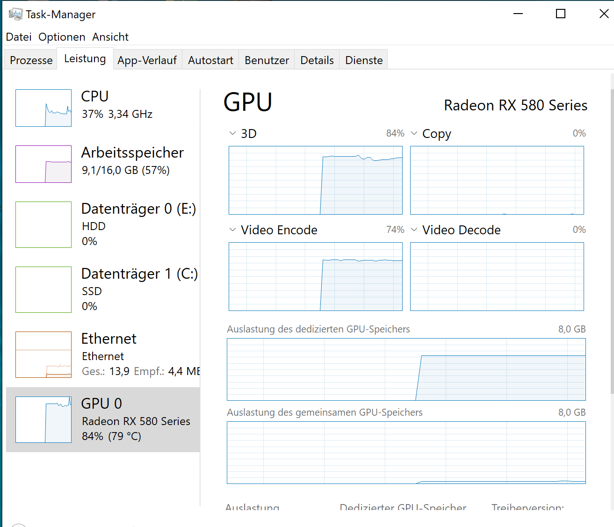Click the Task-Manager title bar icon
This screenshot has height=527, width=614.
point(15,14)
